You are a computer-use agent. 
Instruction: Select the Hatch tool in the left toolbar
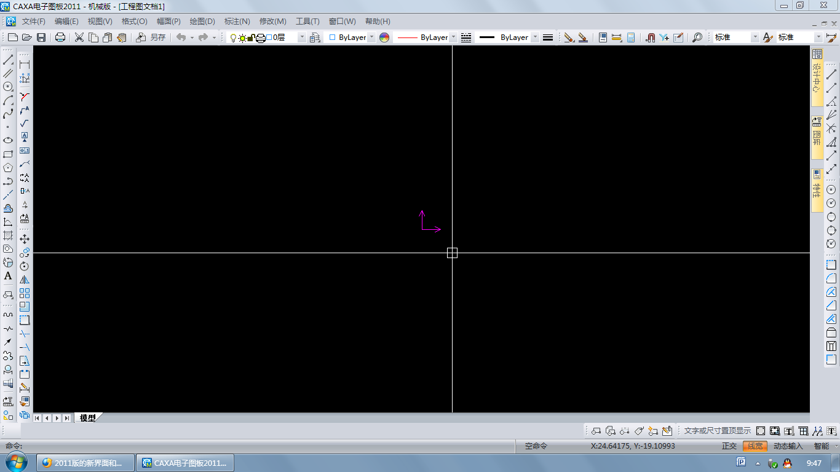pyautogui.click(x=8, y=235)
